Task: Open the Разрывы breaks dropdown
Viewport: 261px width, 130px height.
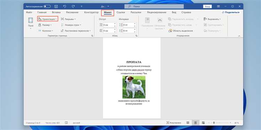Action: pos(68,19)
